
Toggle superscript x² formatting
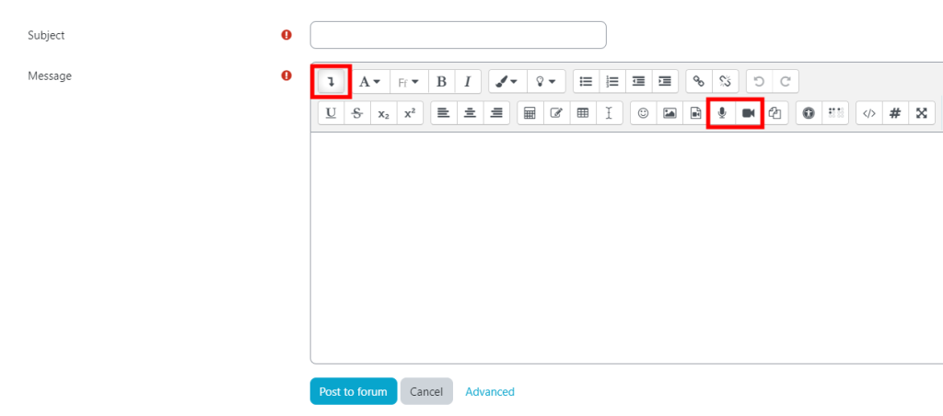[410, 113]
